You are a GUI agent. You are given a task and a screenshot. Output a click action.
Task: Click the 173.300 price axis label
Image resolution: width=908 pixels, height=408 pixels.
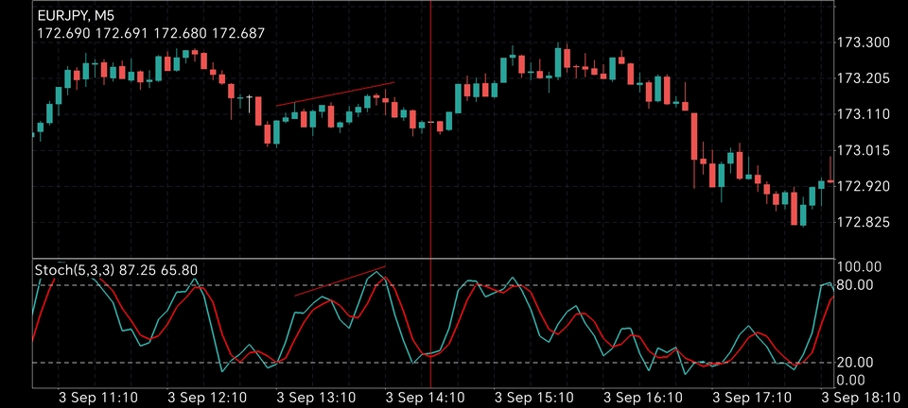coord(864,42)
